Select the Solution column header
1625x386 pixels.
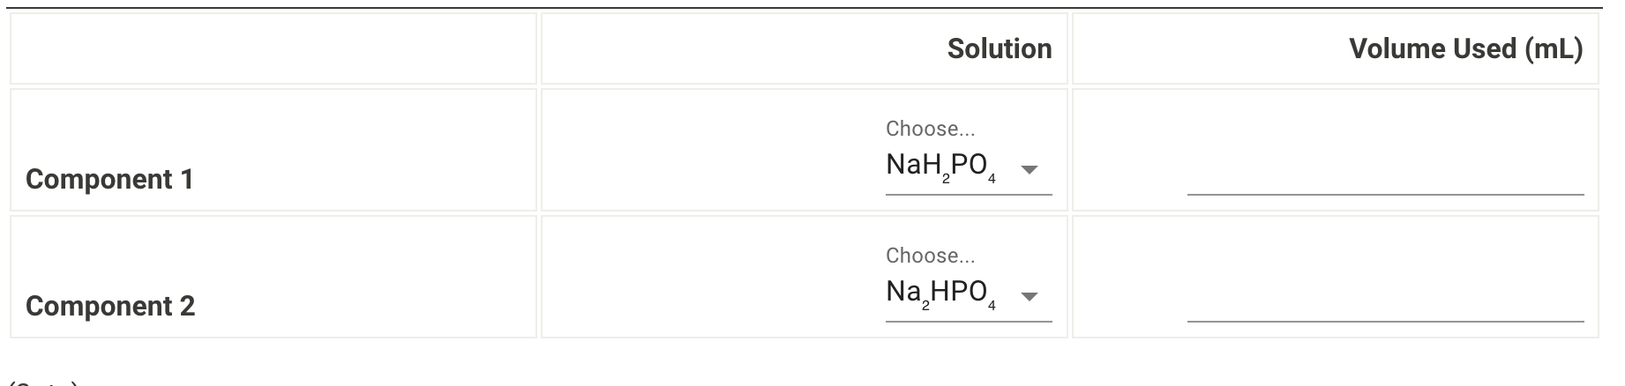[999, 48]
